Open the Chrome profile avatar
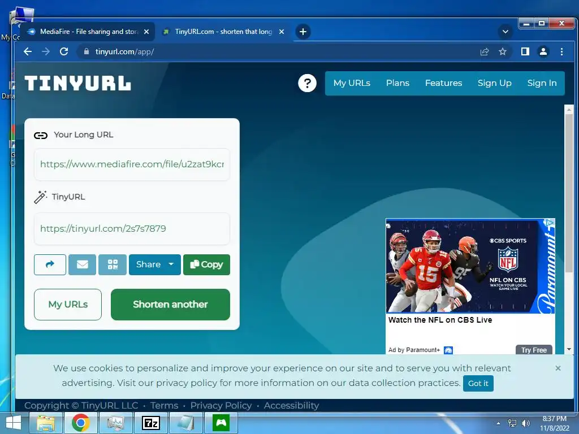579x434 pixels. 543,51
